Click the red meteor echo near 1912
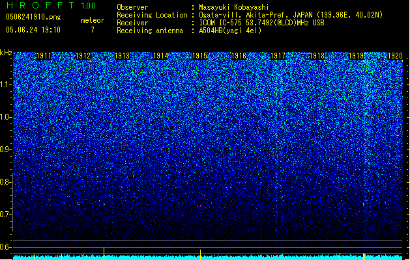410x260 pixels. coord(104,205)
